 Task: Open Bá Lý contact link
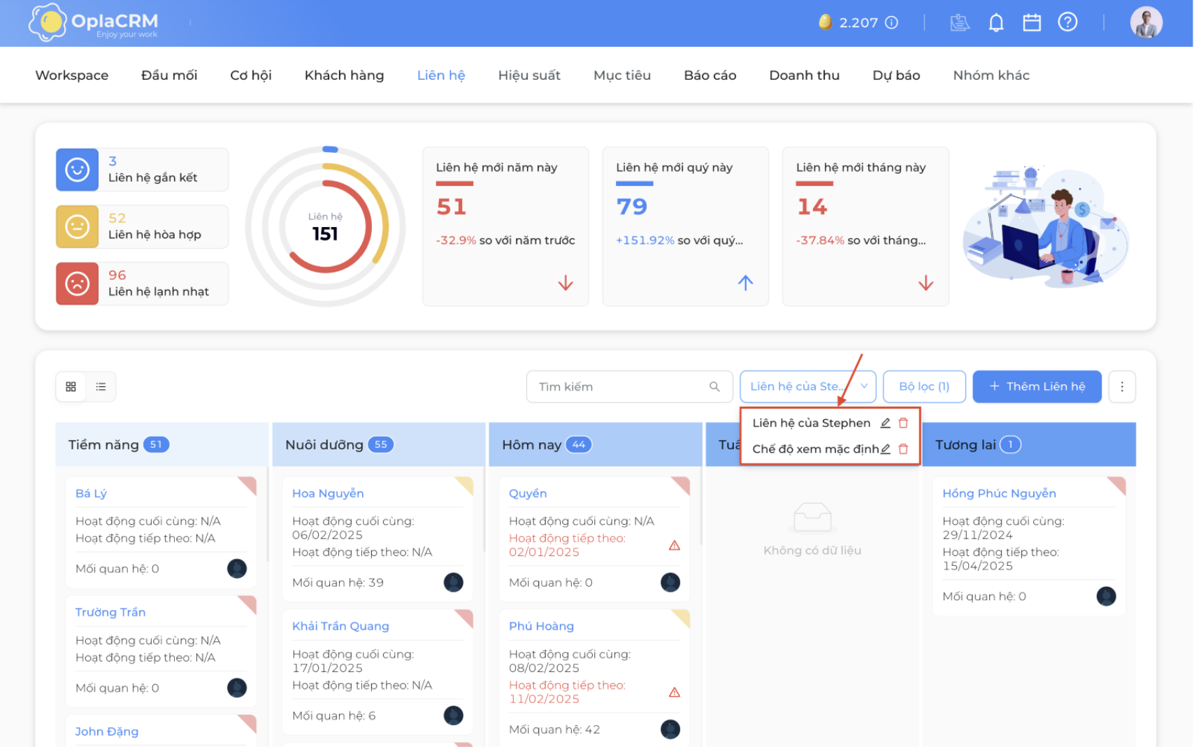point(91,493)
